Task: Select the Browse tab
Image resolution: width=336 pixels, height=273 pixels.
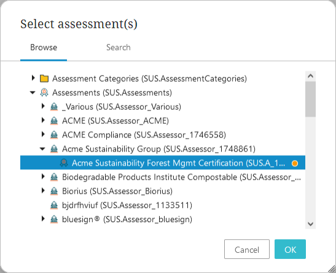Action: pos(44,47)
